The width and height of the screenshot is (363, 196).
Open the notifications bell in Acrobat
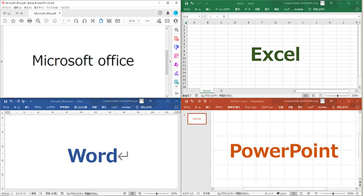pos(168,13)
